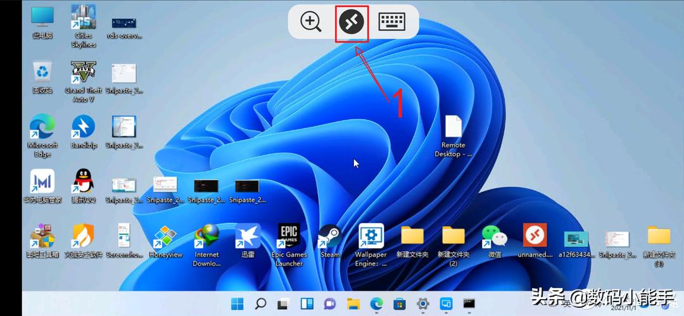Open Command Prompt window on taskbar
This screenshot has width=684, height=316.
(x=469, y=303)
